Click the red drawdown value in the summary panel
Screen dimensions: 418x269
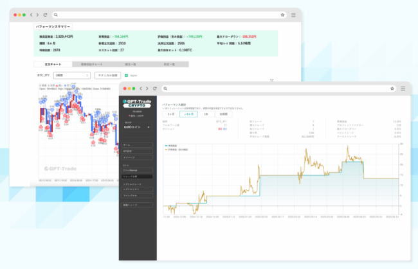[249, 37]
